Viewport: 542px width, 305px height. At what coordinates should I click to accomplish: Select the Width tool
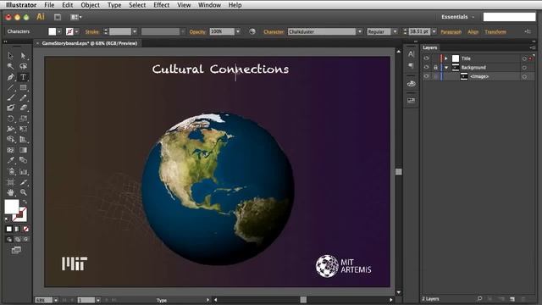pos(10,129)
